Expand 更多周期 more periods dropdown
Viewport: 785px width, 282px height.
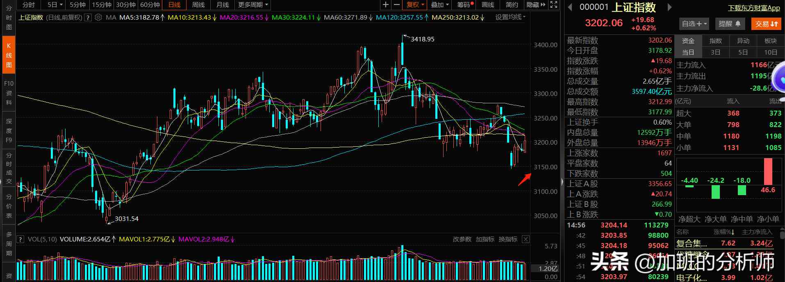click(x=253, y=5)
